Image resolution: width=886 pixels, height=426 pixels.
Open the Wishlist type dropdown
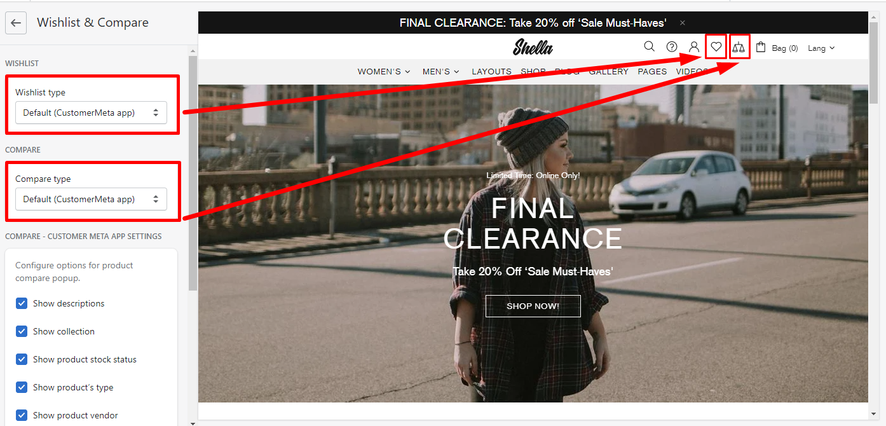pyautogui.click(x=92, y=113)
